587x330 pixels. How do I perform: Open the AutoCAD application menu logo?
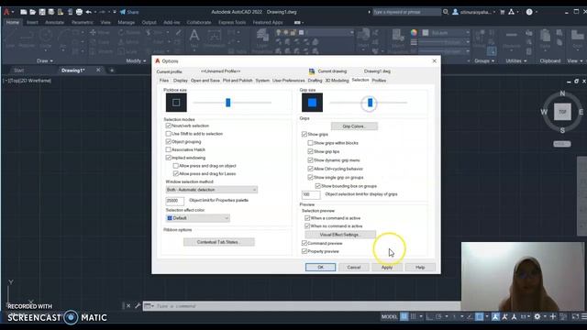[6, 12]
